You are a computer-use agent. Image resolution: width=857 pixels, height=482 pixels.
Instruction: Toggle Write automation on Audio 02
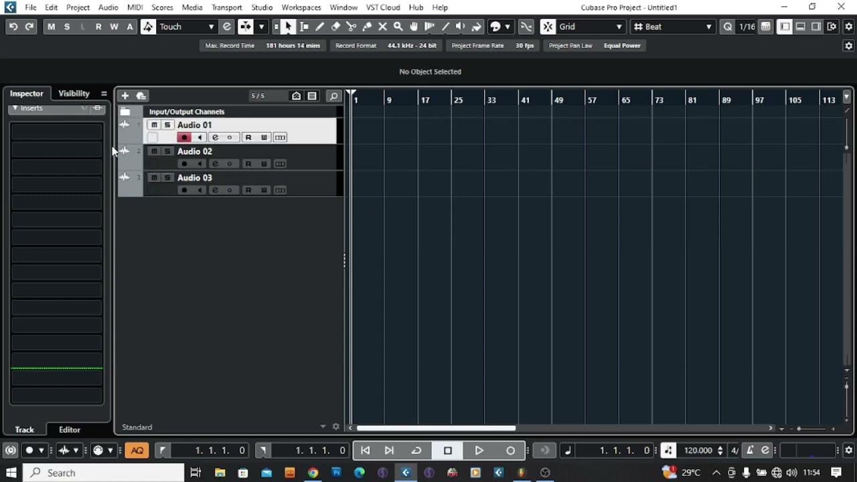(264, 164)
